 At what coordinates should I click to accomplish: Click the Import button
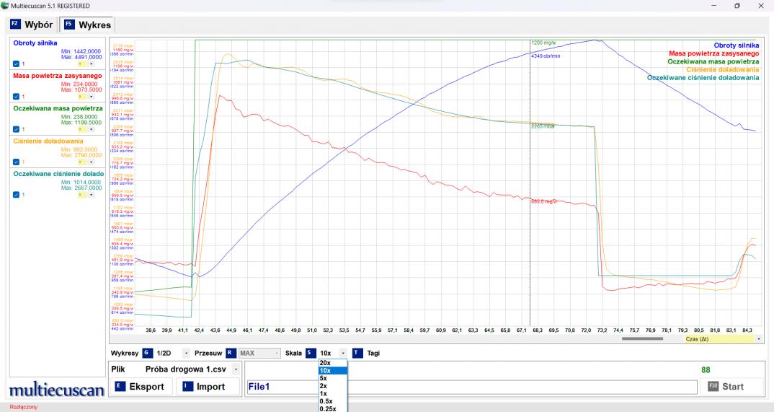tap(208, 386)
